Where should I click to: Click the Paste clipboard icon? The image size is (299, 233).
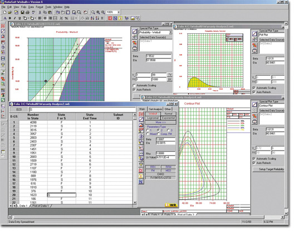(x=50, y=12)
